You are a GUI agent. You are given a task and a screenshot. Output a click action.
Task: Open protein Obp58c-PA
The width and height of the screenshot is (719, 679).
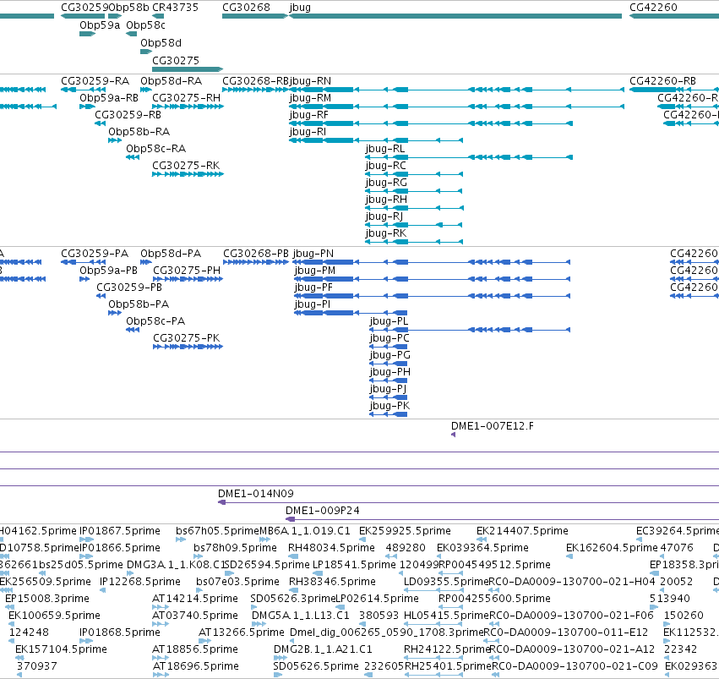click(x=155, y=321)
